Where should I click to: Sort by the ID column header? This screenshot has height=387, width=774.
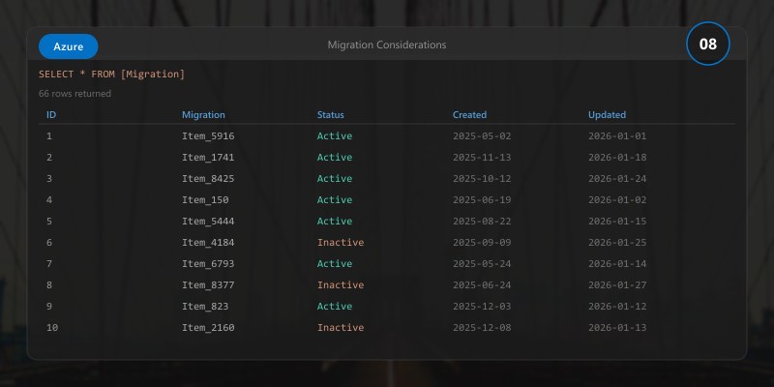(51, 114)
